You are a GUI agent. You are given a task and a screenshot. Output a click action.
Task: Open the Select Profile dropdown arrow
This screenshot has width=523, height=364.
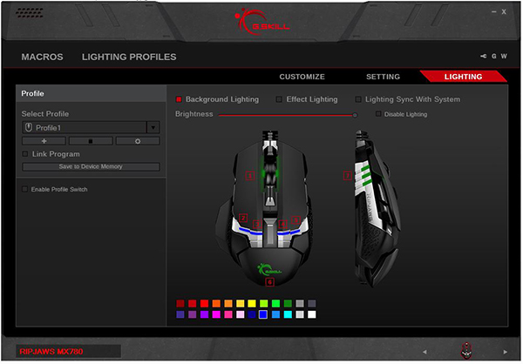(x=153, y=127)
